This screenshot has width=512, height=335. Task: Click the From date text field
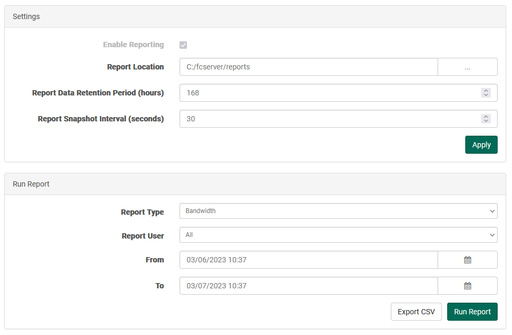309,260
